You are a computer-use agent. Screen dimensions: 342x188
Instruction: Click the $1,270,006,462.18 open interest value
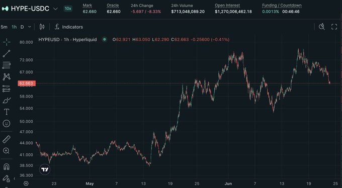point(233,12)
